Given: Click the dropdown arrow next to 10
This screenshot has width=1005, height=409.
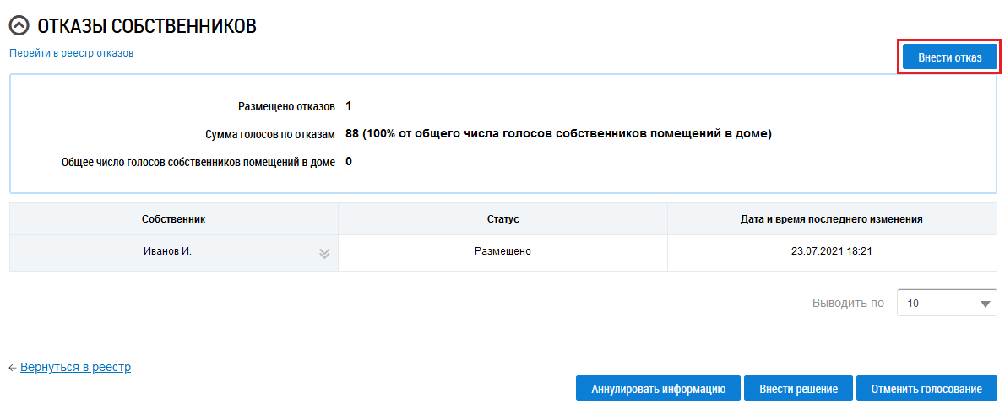Looking at the screenshot, I should (985, 304).
